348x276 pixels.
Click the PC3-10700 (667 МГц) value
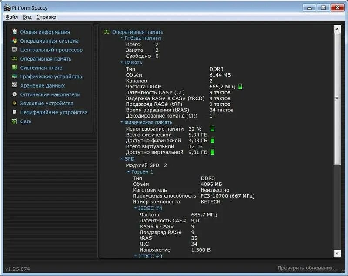[x=228, y=196]
